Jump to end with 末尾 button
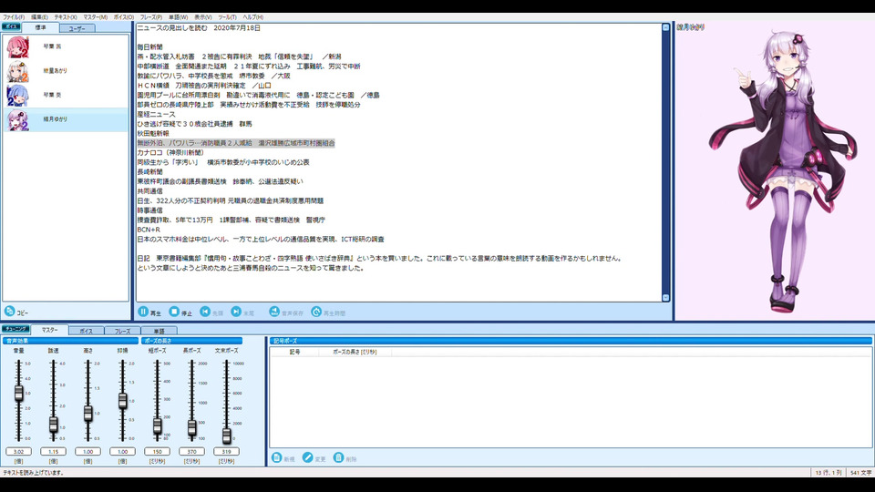This screenshot has width=875, height=492. pos(242,312)
